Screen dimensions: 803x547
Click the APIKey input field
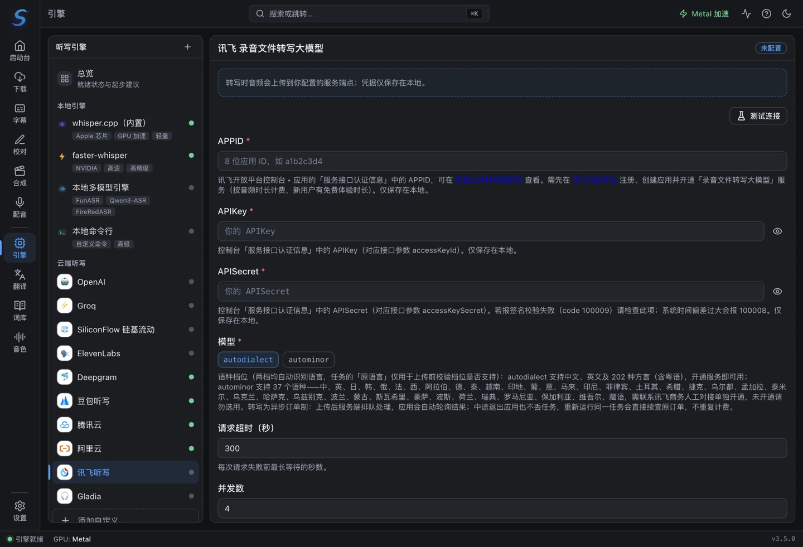pyautogui.click(x=491, y=231)
